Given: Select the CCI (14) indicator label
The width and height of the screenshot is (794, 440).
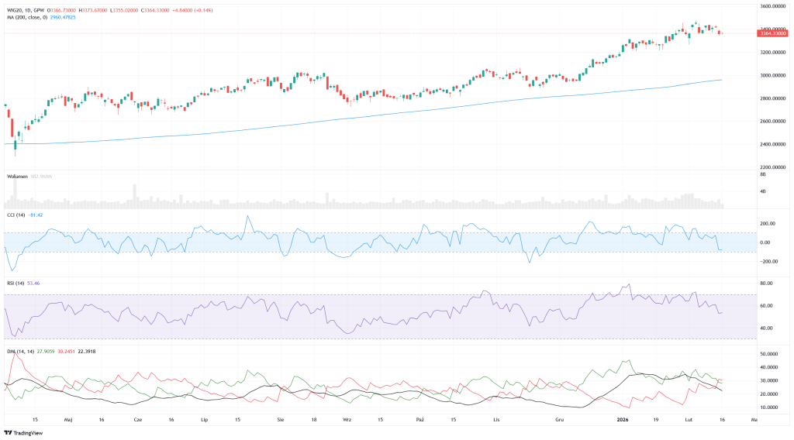Looking at the screenshot, I should (x=16, y=214).
